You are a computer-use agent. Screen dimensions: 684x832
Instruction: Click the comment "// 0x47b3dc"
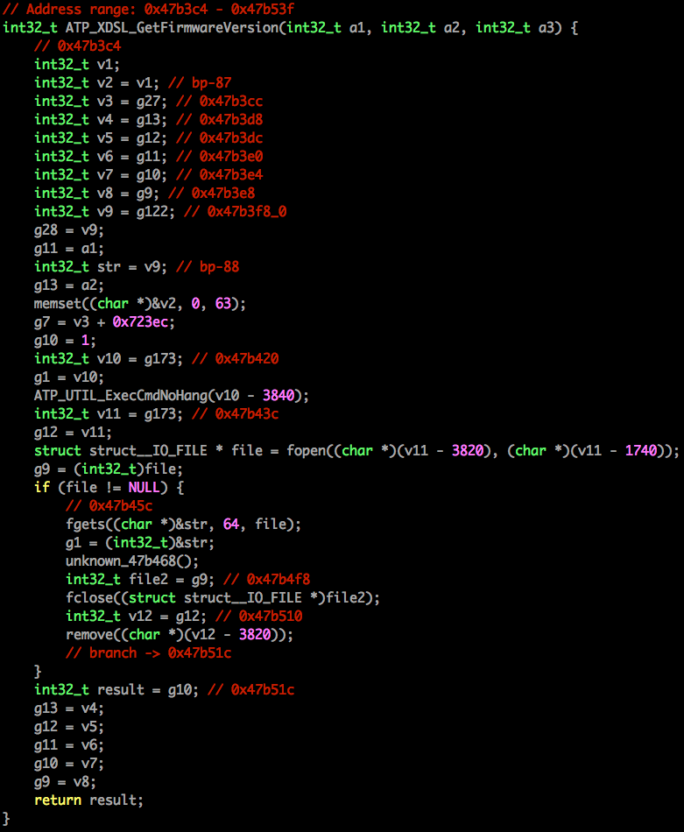coord(219,138)
